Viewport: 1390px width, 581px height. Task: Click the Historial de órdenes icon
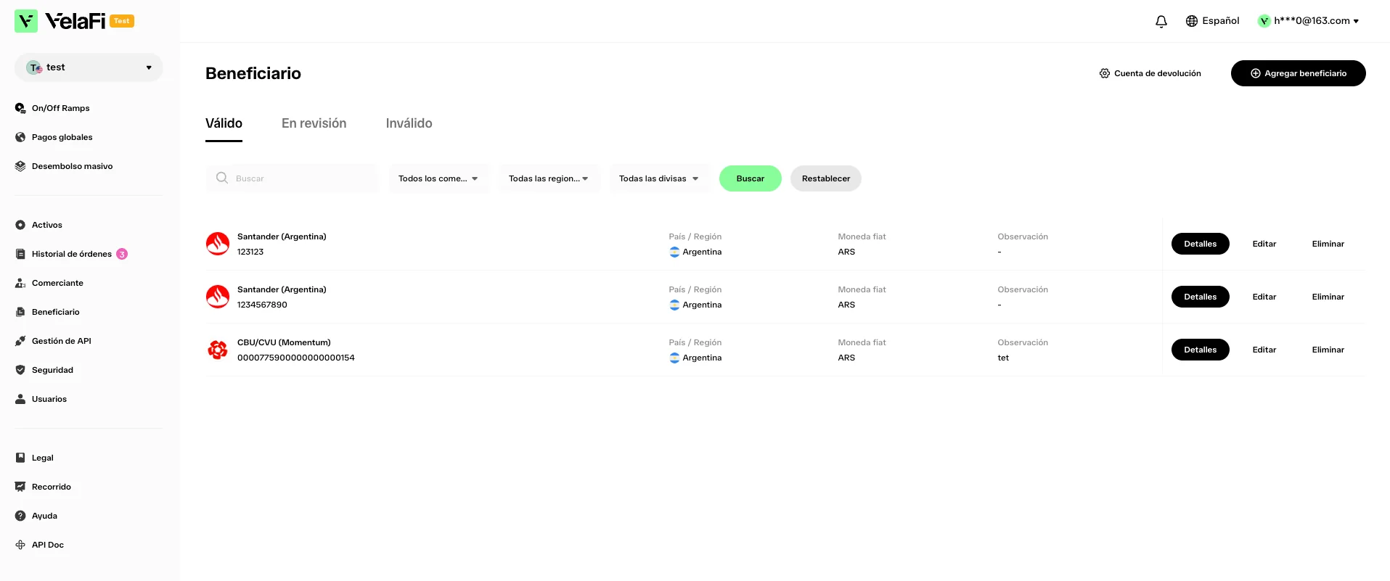point(20,254)
